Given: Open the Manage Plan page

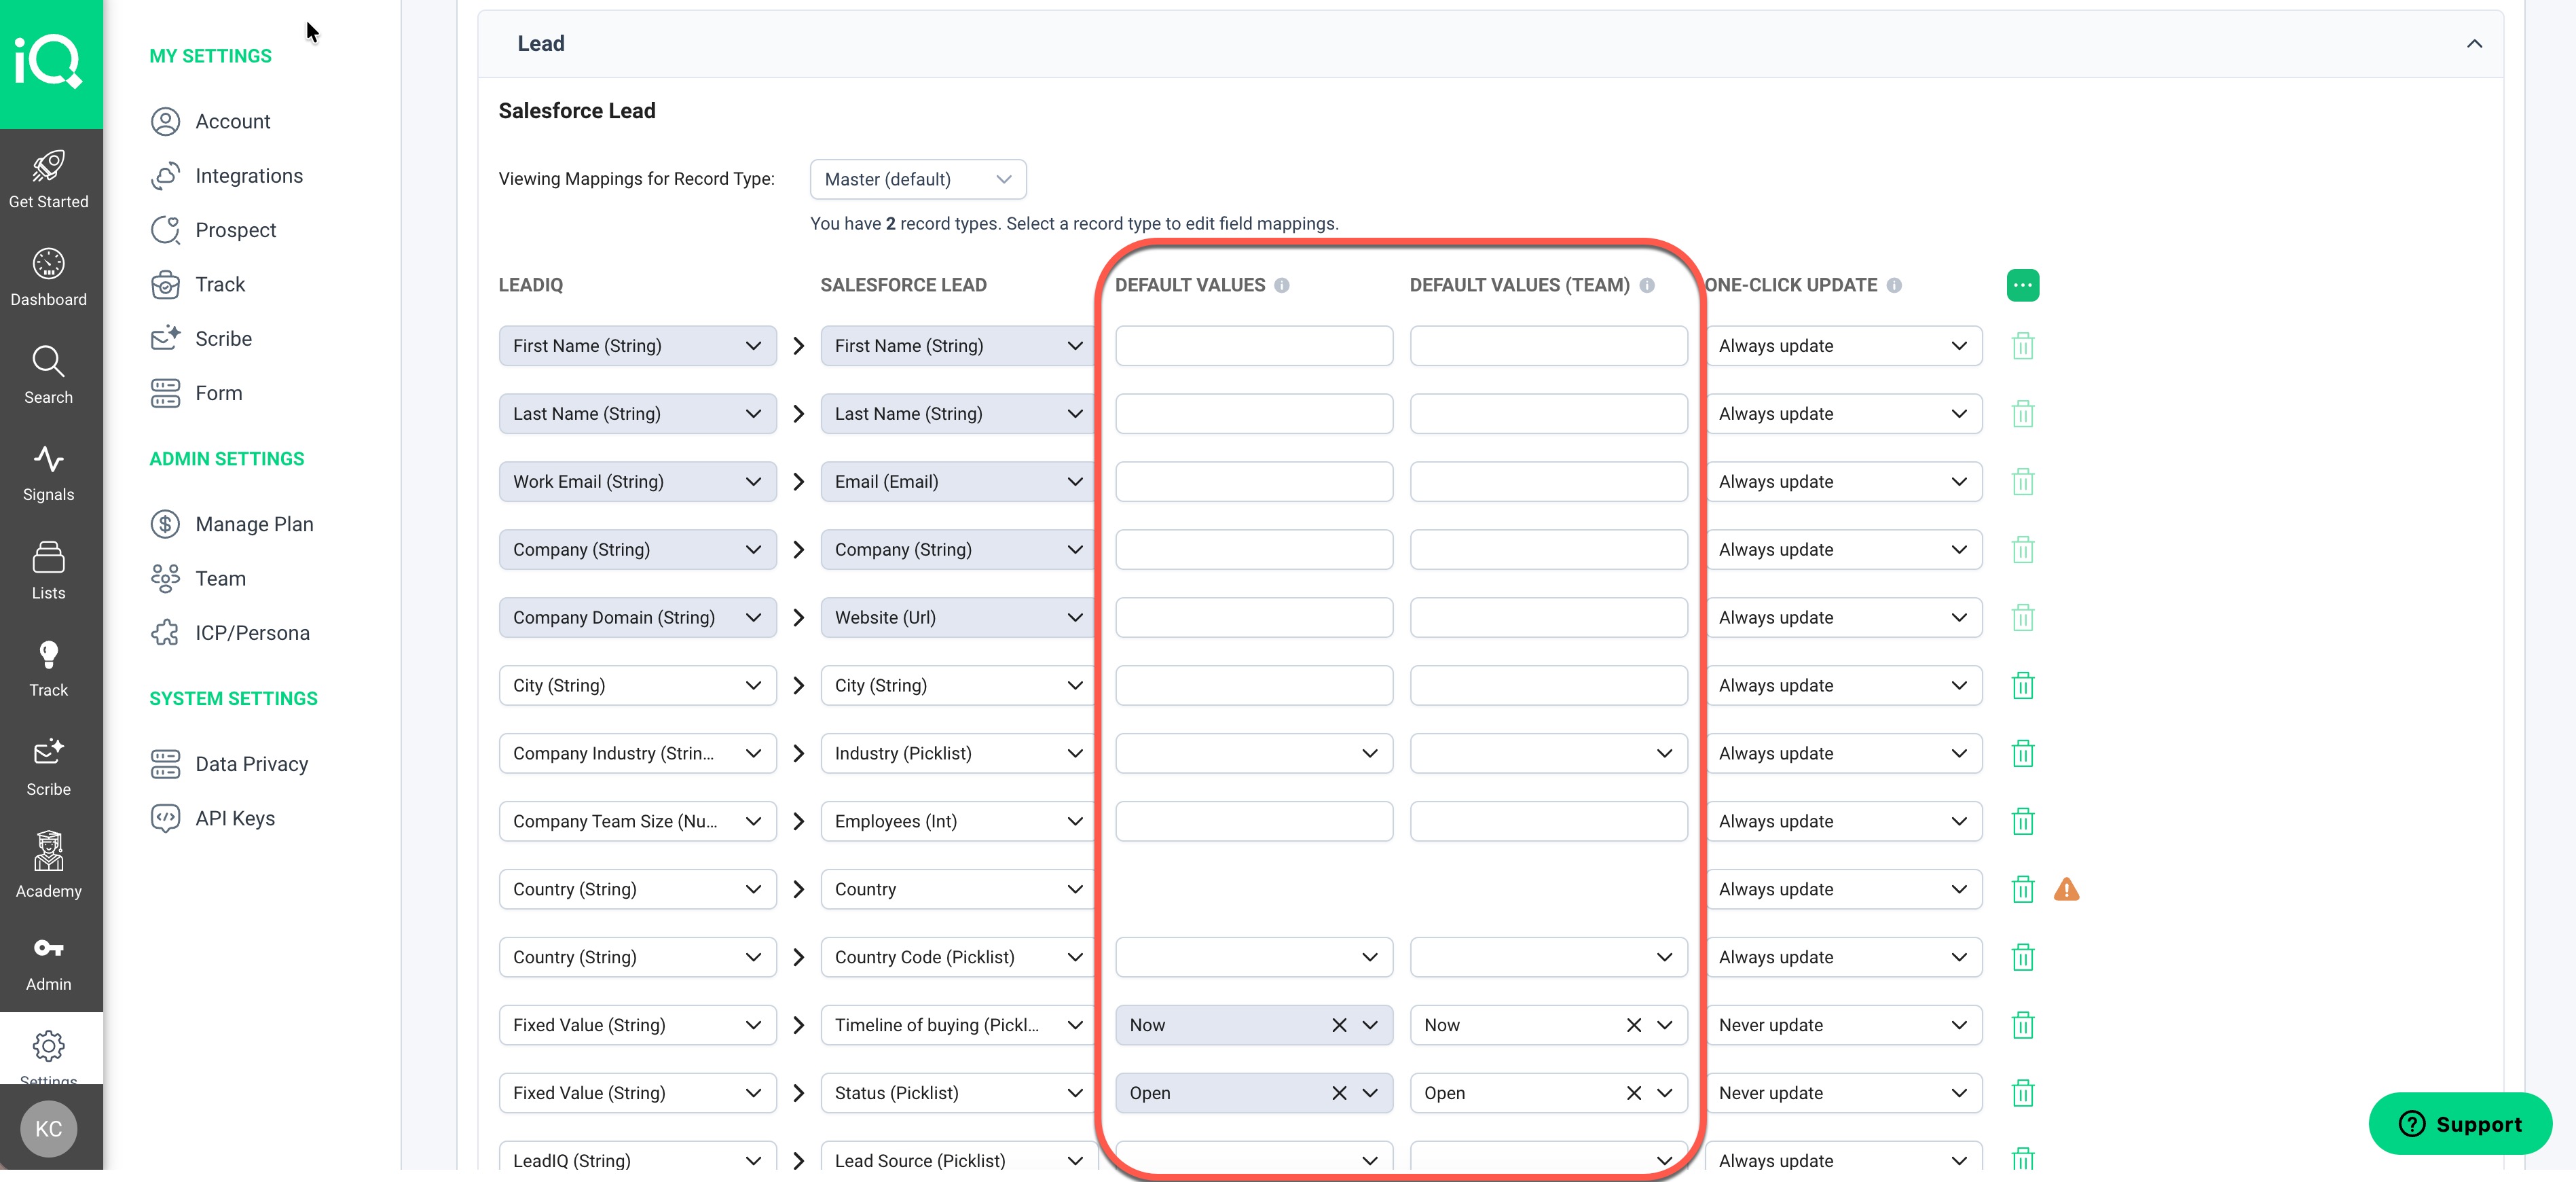Looking at the screenshot, I should 253,524.
